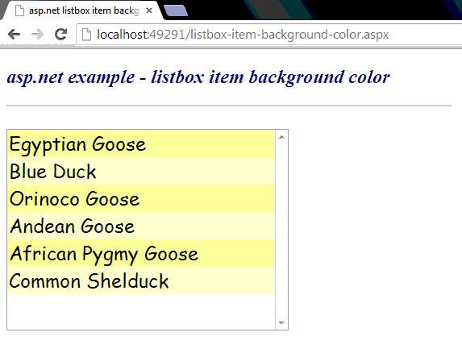Select Egyptian Goose in the listbox
The height and width of the screenshot is (349, 462).
pos(141,143)
